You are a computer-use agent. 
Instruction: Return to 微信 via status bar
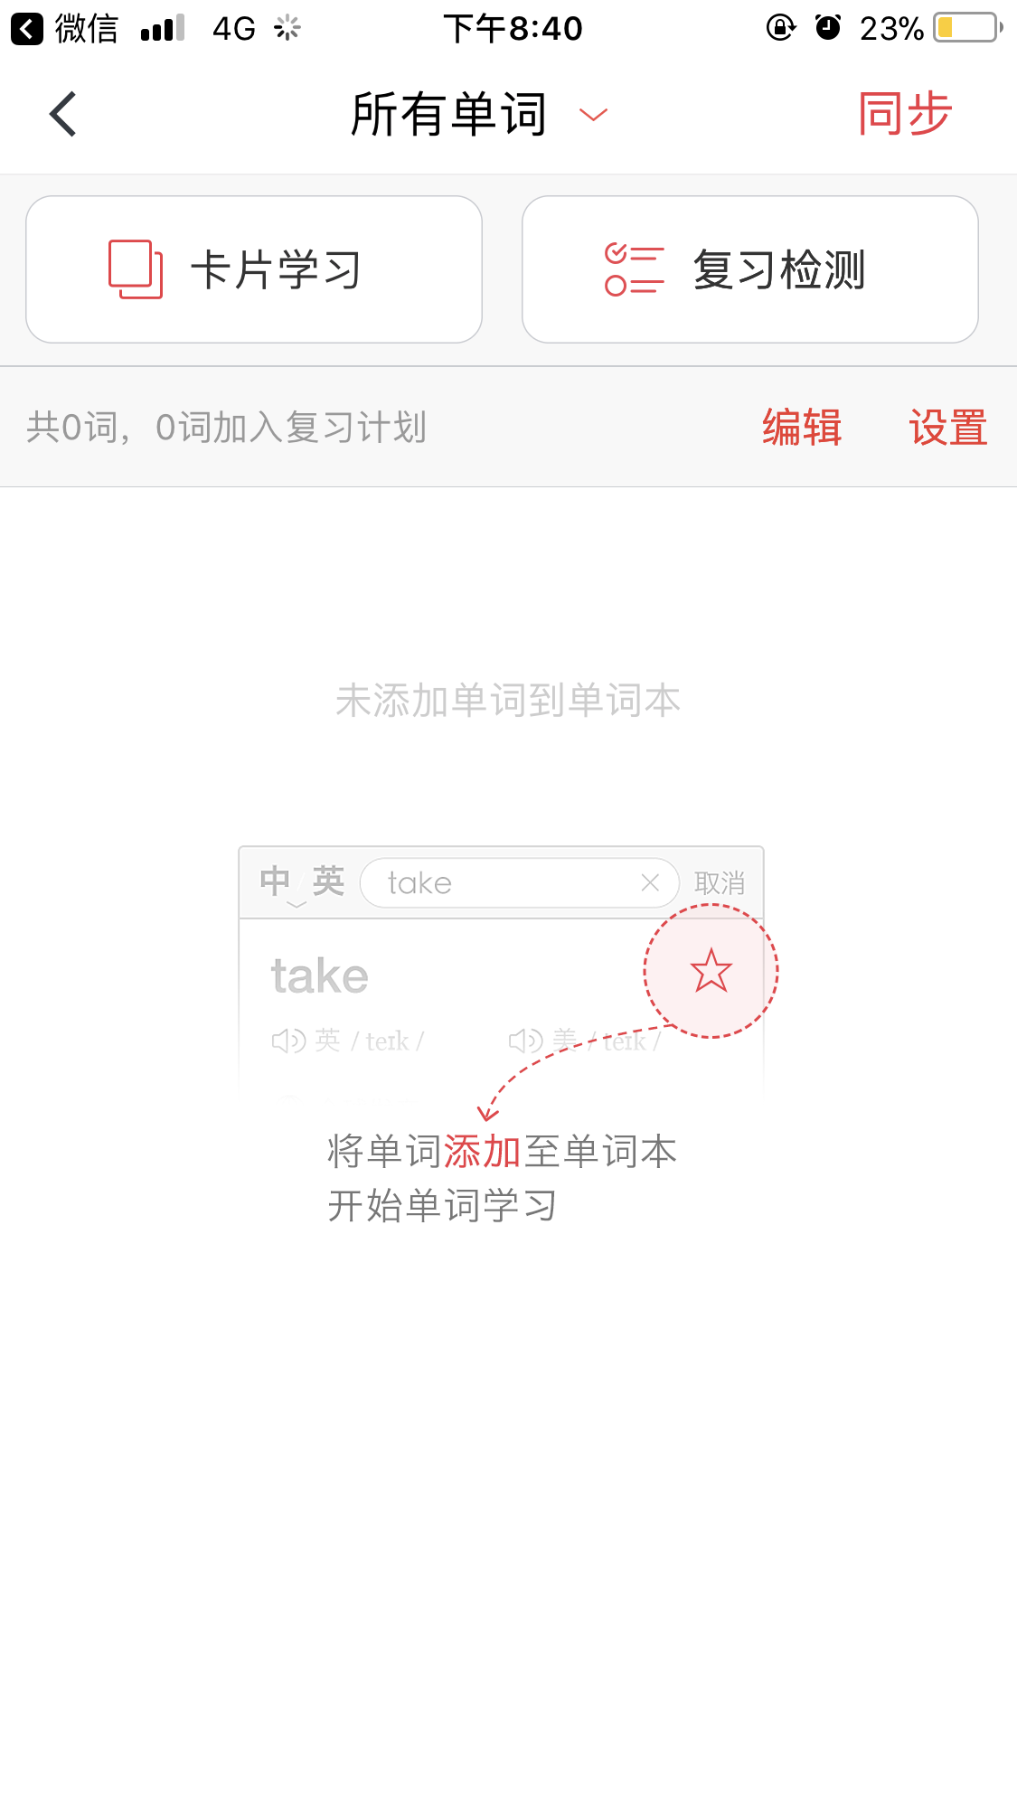[x=64, y=29]
